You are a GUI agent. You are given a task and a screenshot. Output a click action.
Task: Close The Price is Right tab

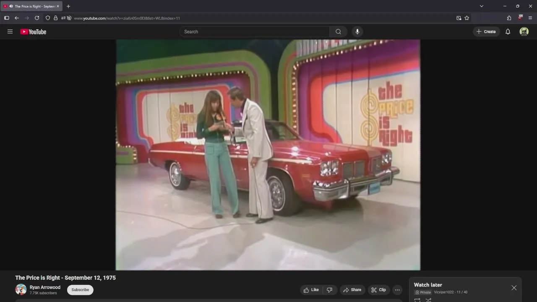58,6
